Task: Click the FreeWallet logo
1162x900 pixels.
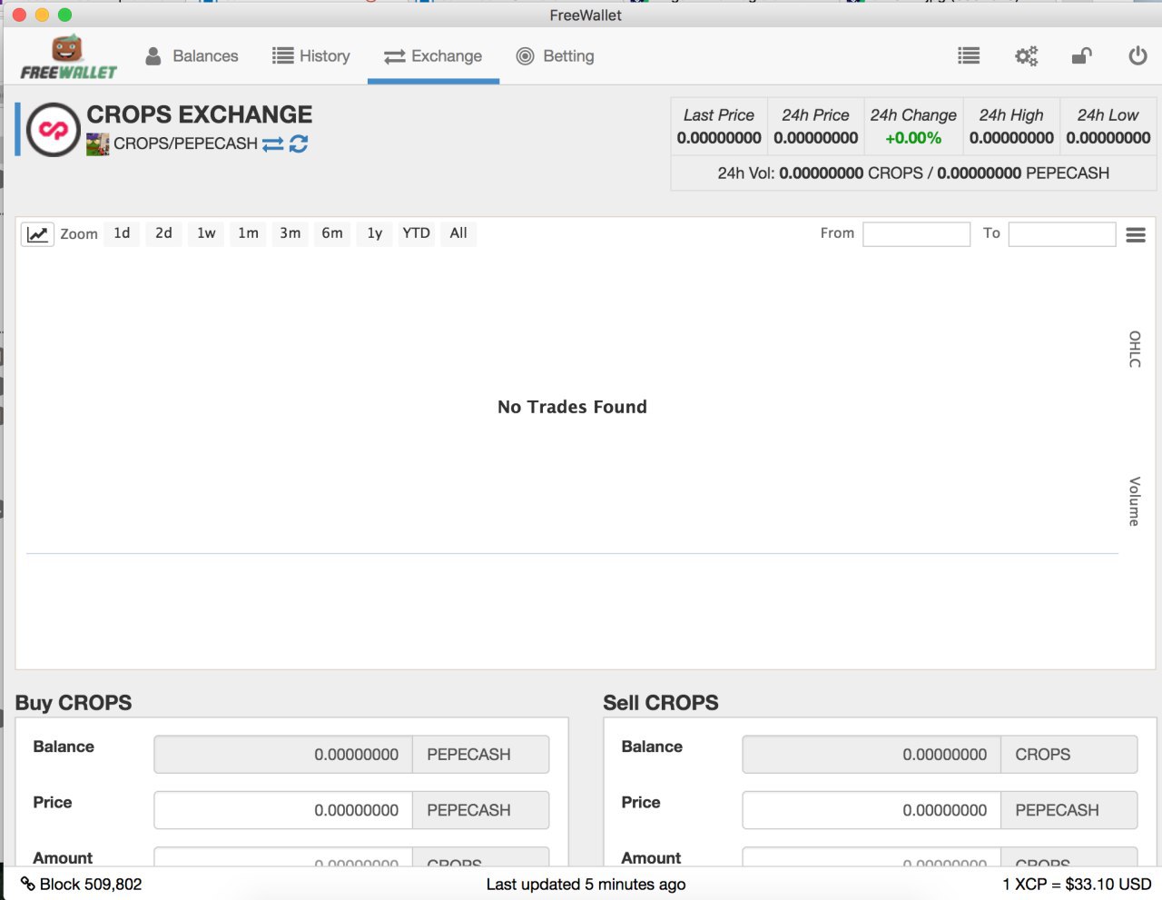Action: (68, 57)
